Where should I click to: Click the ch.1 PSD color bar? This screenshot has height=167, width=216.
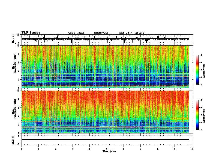click(197, 70)
